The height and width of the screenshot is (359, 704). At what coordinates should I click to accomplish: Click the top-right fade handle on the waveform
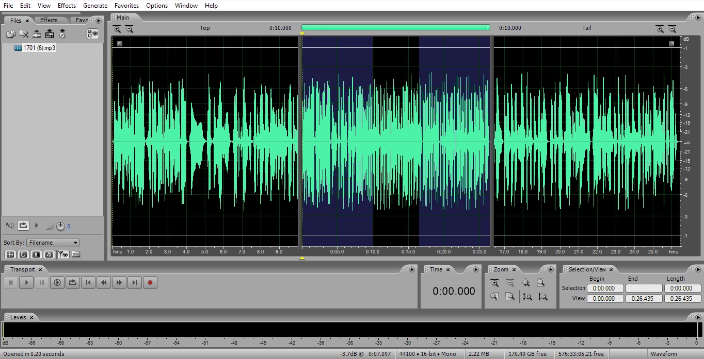pos(671,44)
